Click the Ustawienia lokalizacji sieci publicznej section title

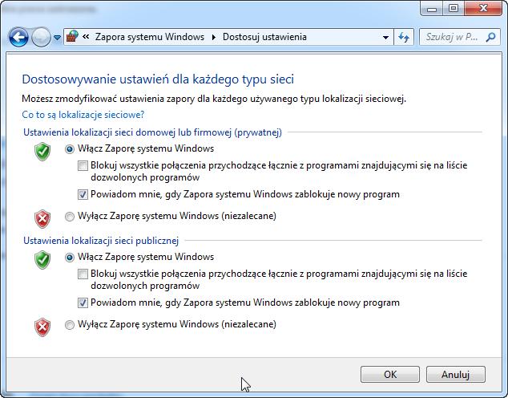pos(101,241)
